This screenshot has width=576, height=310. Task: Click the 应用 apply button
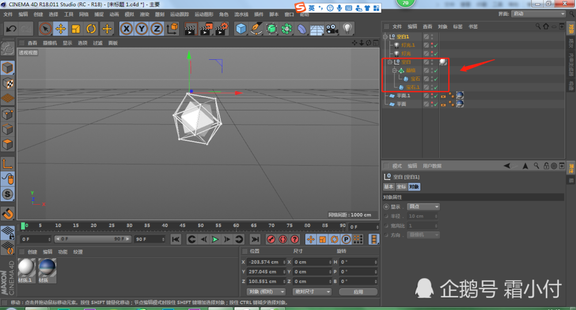coord(358,292)
